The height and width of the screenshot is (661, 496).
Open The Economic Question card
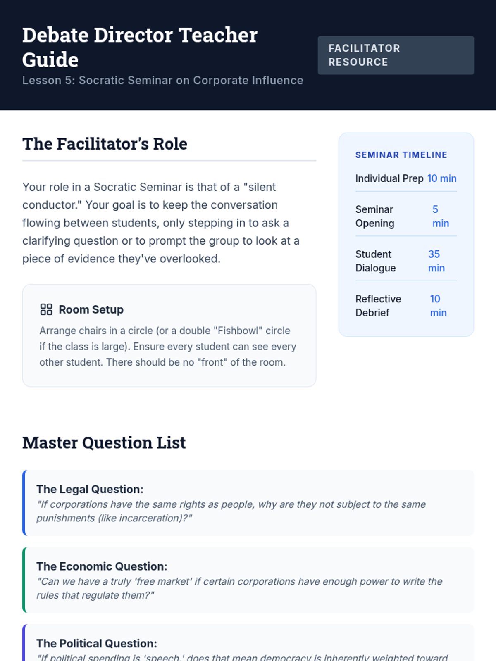click(248, 580)
